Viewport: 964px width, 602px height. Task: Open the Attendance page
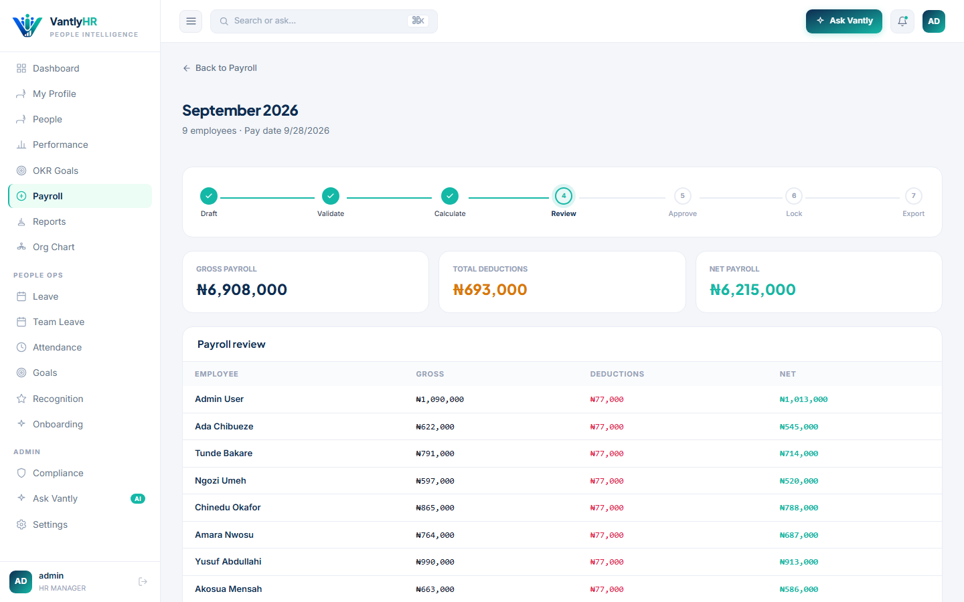[80, 347]
